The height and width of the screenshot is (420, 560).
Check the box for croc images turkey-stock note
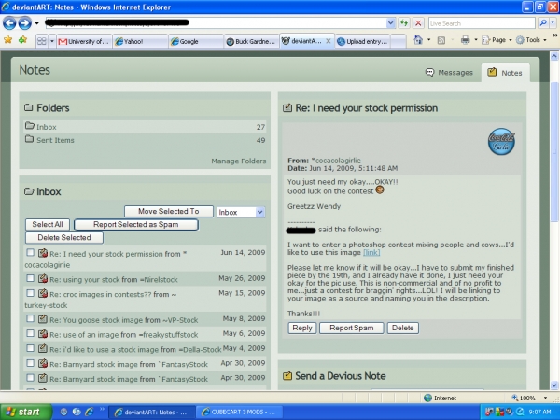point(31,293)
